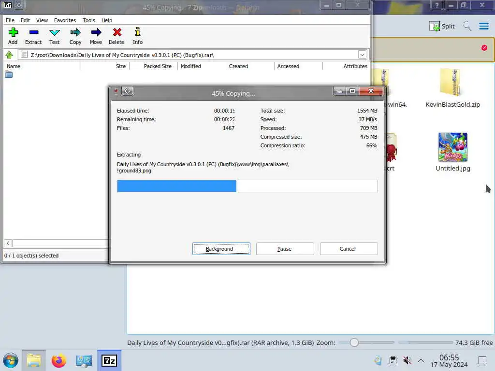
Task: Open the 7-Zip system menu icon
Action: coord(8,5)
